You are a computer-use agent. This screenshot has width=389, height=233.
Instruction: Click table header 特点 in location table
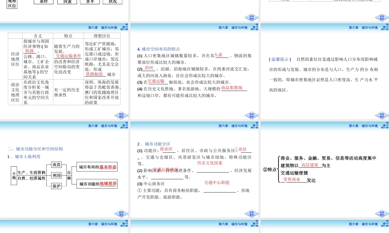point(68,36)
